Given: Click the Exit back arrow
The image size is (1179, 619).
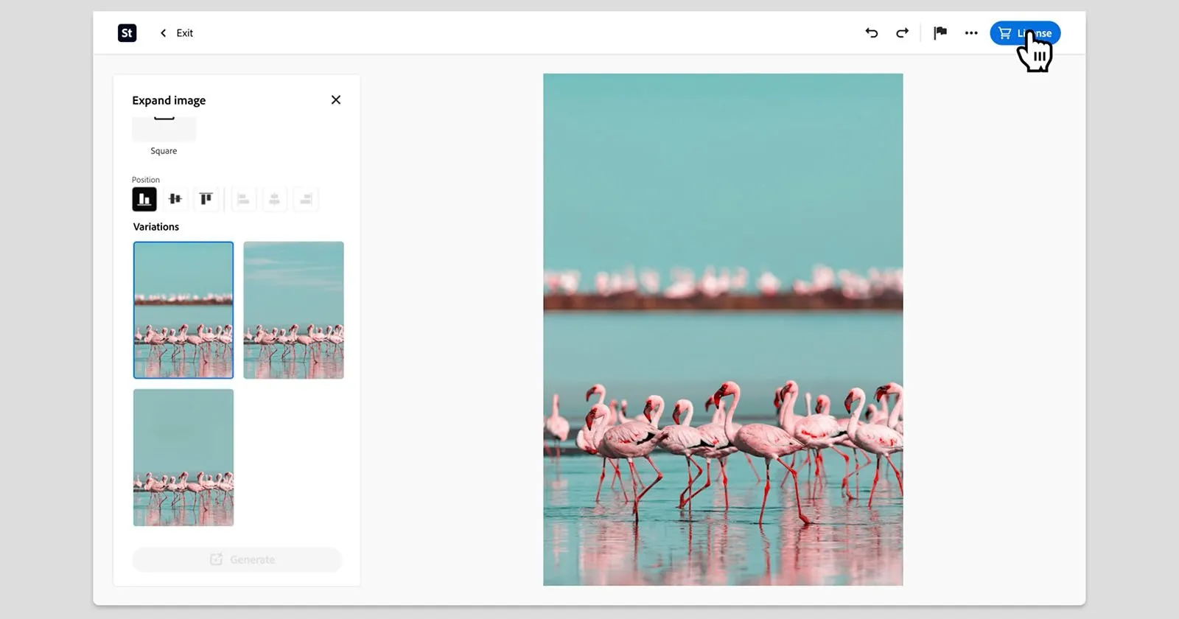Looking at the screenshot, I should click(163, 33).
